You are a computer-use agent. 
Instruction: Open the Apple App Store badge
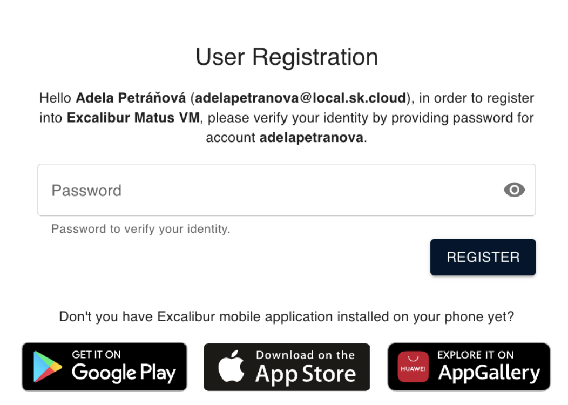tap(287, 367)
